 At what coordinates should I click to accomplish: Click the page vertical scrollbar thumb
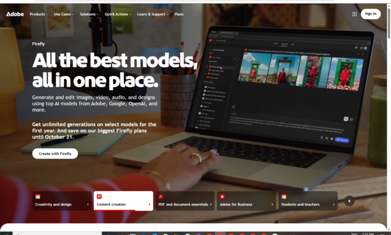389,22
